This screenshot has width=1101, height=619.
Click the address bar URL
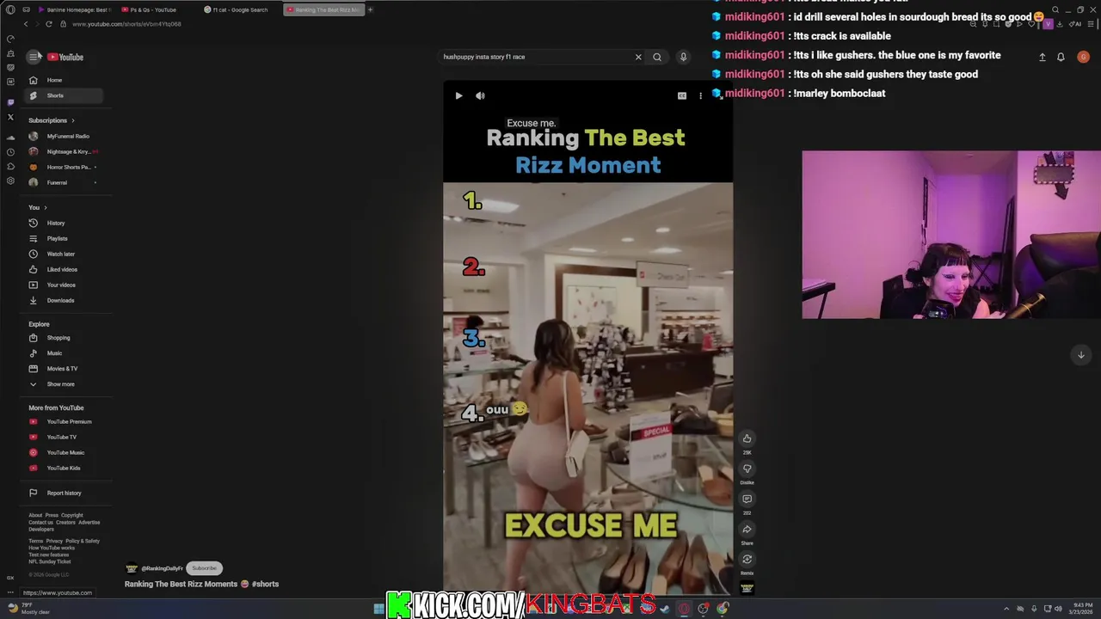[x=126, y=24]
